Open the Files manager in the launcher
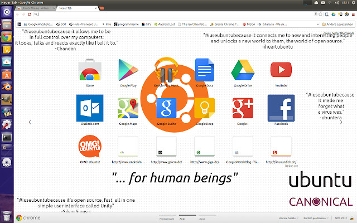 pos(7,24)
